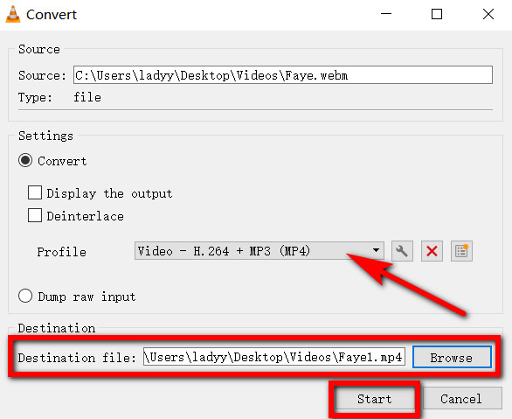Click the 'Profile' label
The image size is (512, 419).
coord(61,252)
